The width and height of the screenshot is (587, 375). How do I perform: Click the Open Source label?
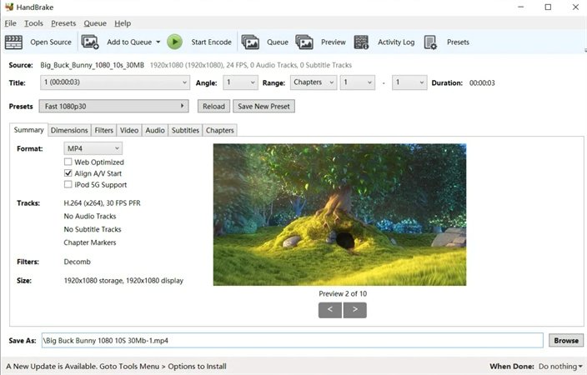click(x=51, y=42)
